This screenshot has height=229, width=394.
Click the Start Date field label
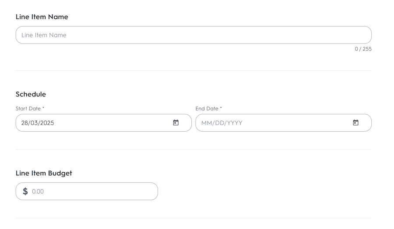(28, 109)
